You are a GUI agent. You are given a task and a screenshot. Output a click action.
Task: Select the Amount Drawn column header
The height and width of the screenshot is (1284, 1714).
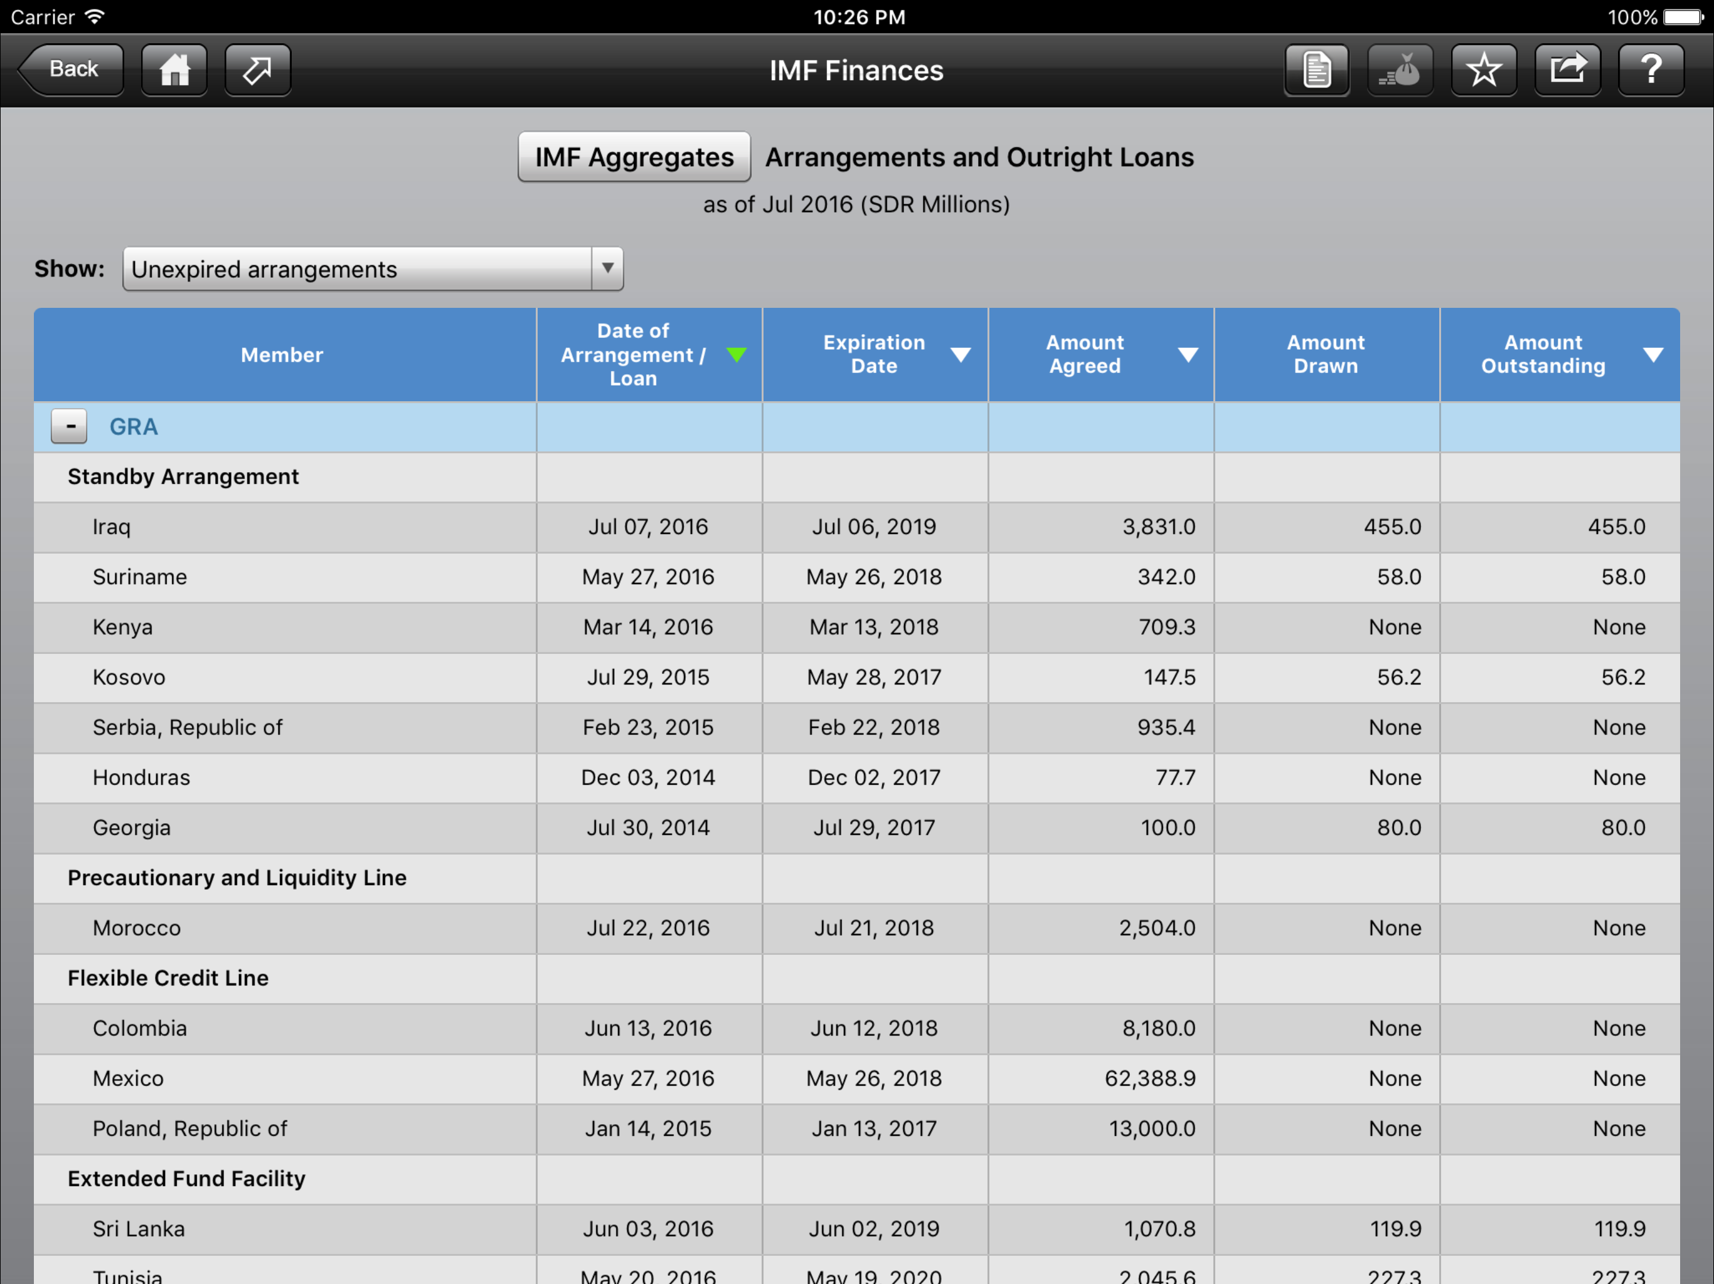pos(1326,355)
